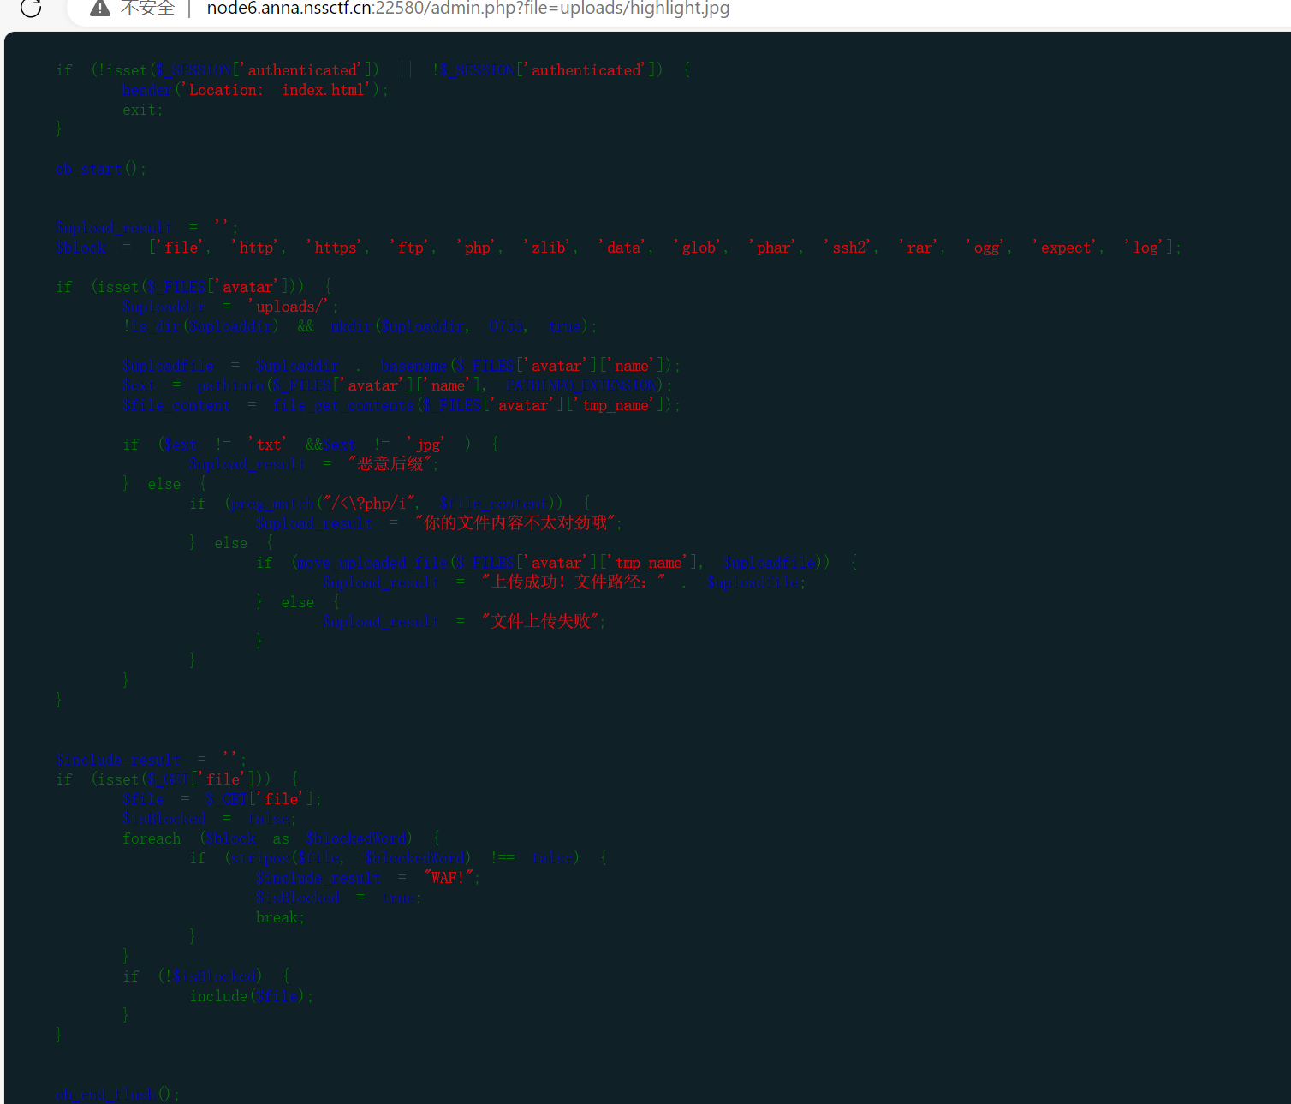Click the 恶意后缀 error string

click(x=390, y=464)
